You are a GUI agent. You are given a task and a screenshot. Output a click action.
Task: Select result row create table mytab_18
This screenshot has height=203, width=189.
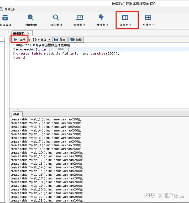pos(46,182)
